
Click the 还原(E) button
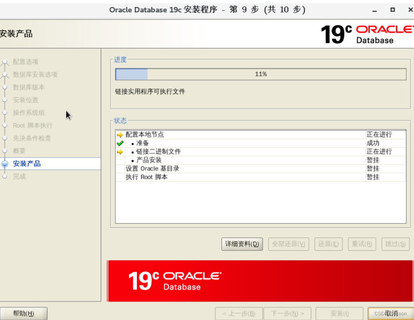click(328, 244)
